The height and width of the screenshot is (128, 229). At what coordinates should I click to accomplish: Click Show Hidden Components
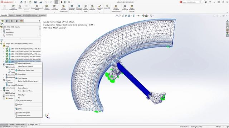click(64, 8)
